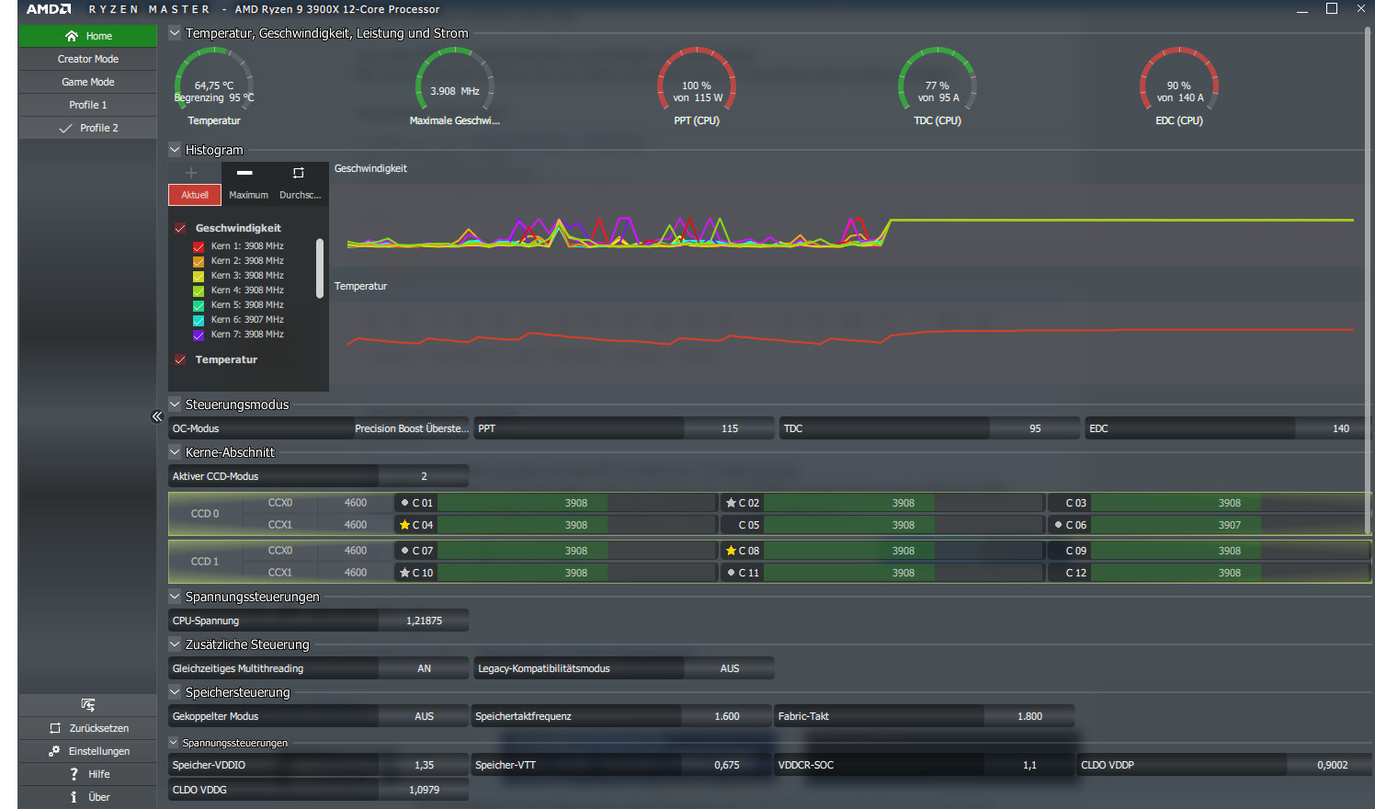The height and width of the screenshot is (809, 1375).
Task: Click the Zurücksetzen button
Action: 88,728
